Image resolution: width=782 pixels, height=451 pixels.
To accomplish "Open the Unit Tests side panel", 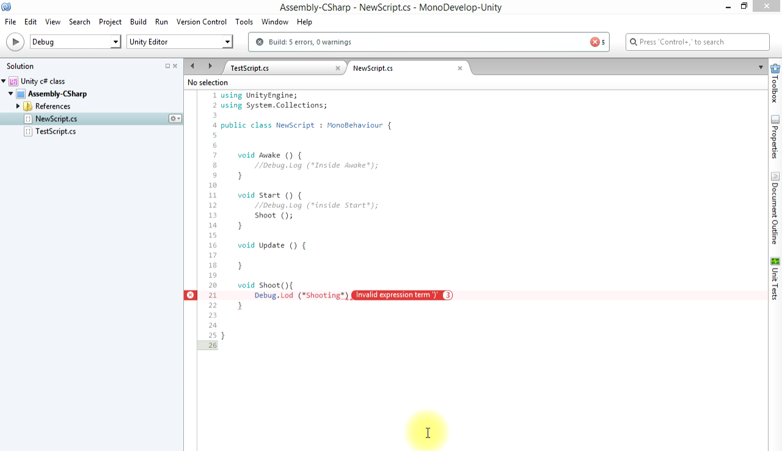I will pyautogui.click(x=775, y=279).
